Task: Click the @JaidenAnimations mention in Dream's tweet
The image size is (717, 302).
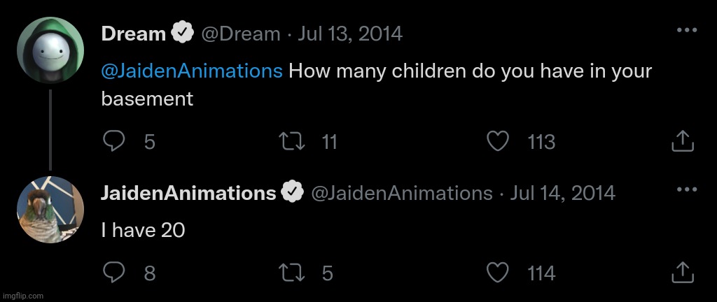Action: (x=192, y=71)
